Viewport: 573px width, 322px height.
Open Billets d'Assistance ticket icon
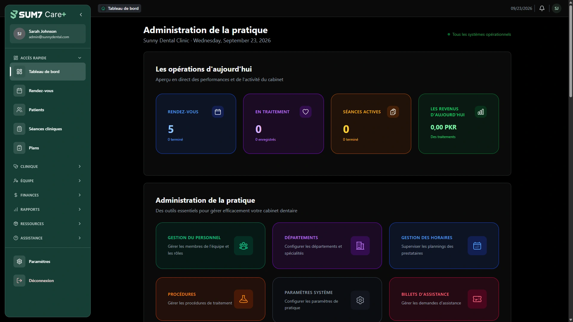(x=477, y=299)
